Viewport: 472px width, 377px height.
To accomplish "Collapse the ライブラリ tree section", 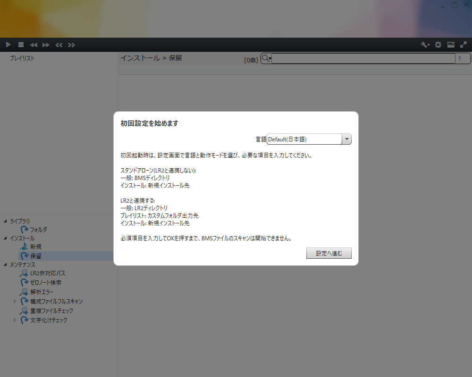I will (x=5, y=221).
